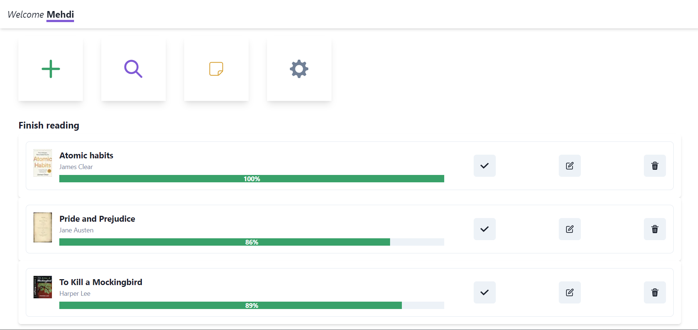Delete Atomic habits with trash icon
The image size is (698, 330).
coord(655,166)
